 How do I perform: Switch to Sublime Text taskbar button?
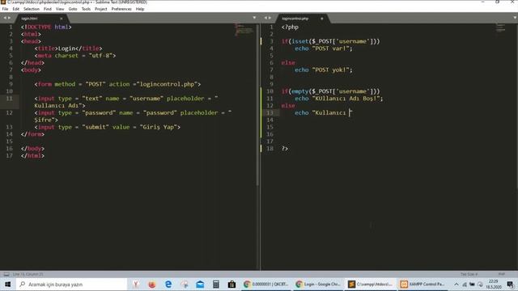[x=370, y=284]
